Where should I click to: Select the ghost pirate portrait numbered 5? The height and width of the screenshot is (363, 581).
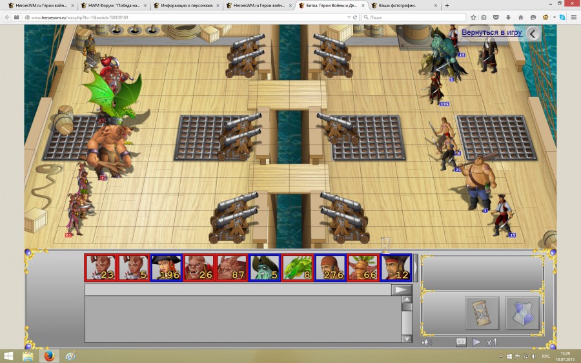(x=264, y=267)
